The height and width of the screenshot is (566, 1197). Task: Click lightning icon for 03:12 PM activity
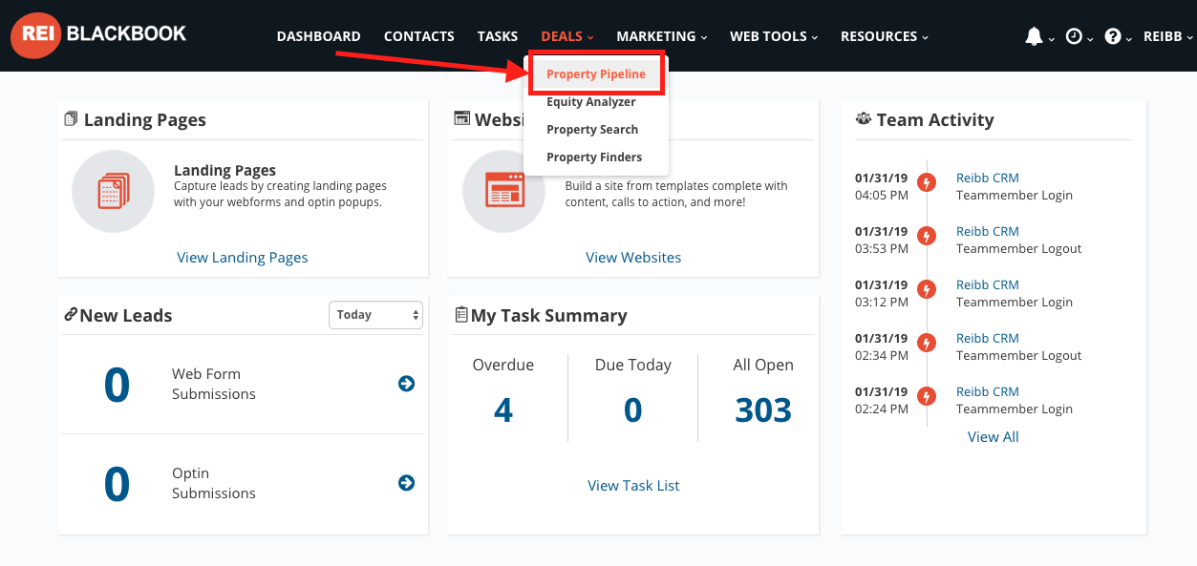pos(926,289)
